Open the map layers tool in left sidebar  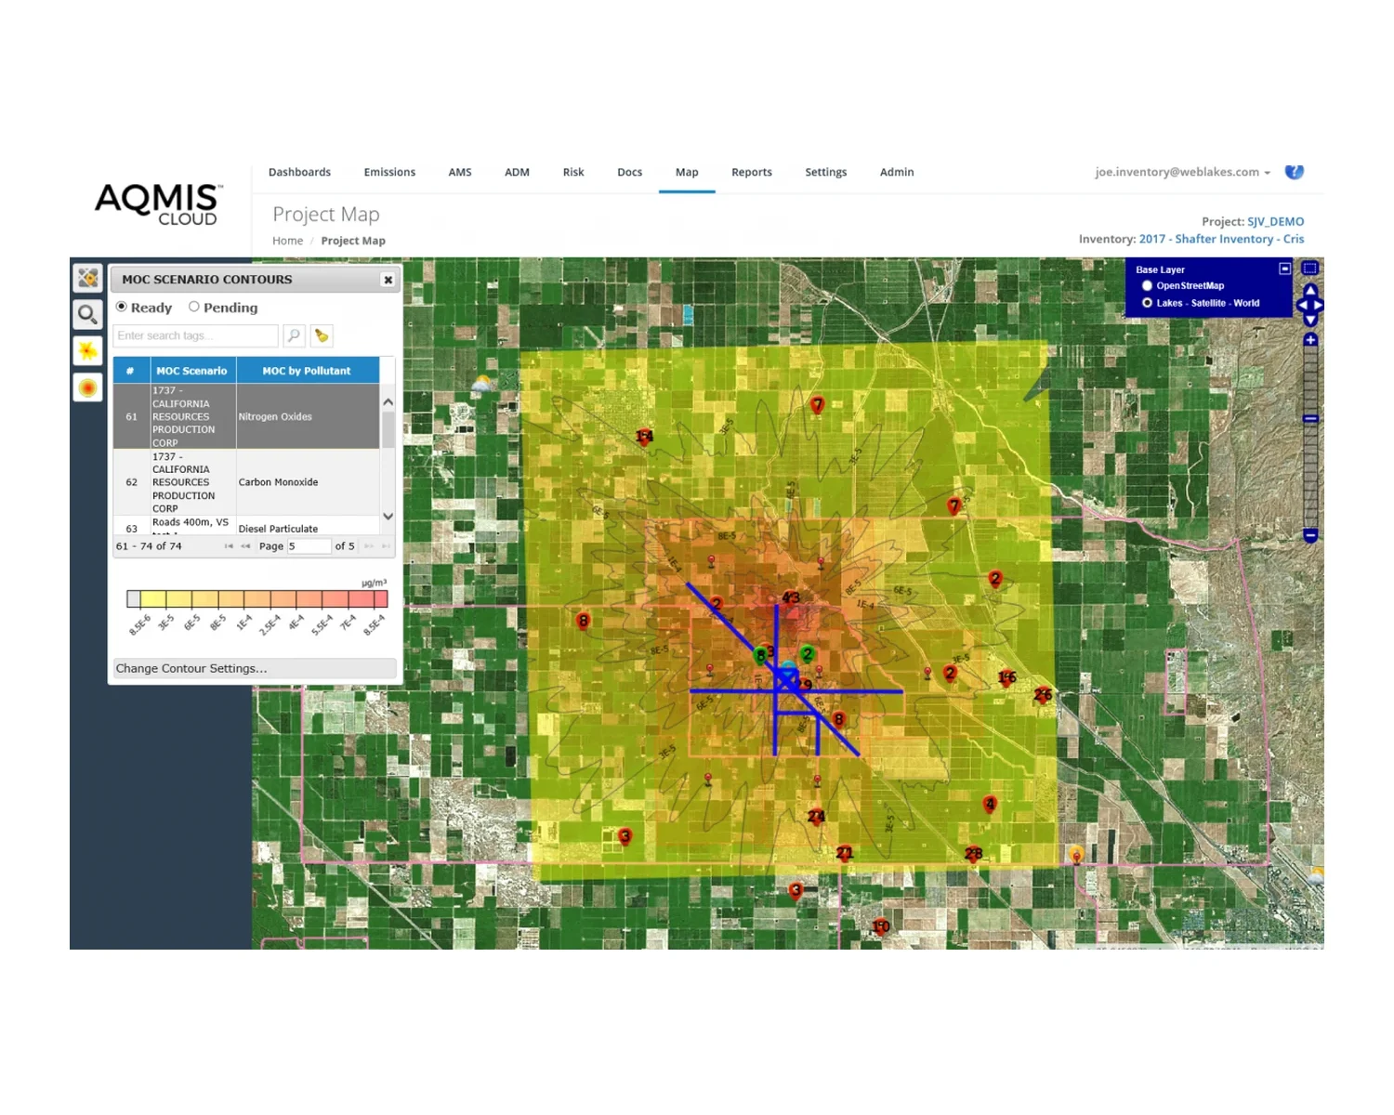(87, 278)
